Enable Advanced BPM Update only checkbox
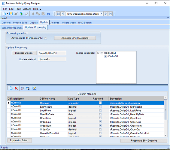Screen dimensions: 170x150 tap(46, 38)
